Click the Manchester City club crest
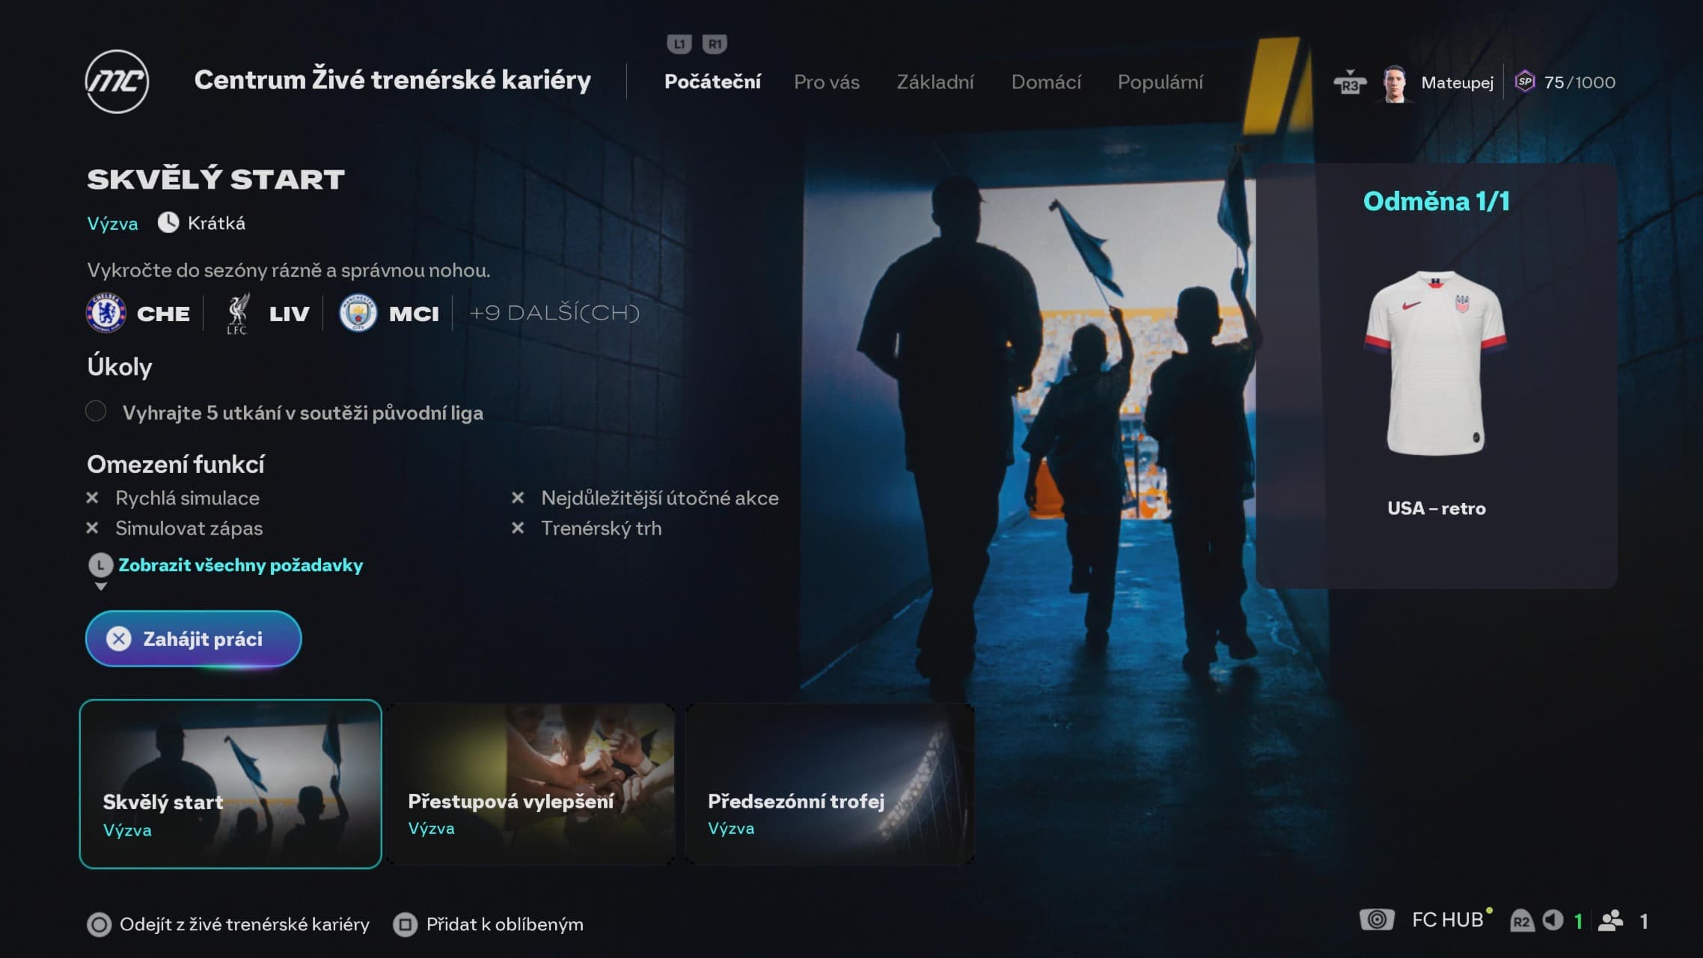1703x958 pixels. (358, 313)
